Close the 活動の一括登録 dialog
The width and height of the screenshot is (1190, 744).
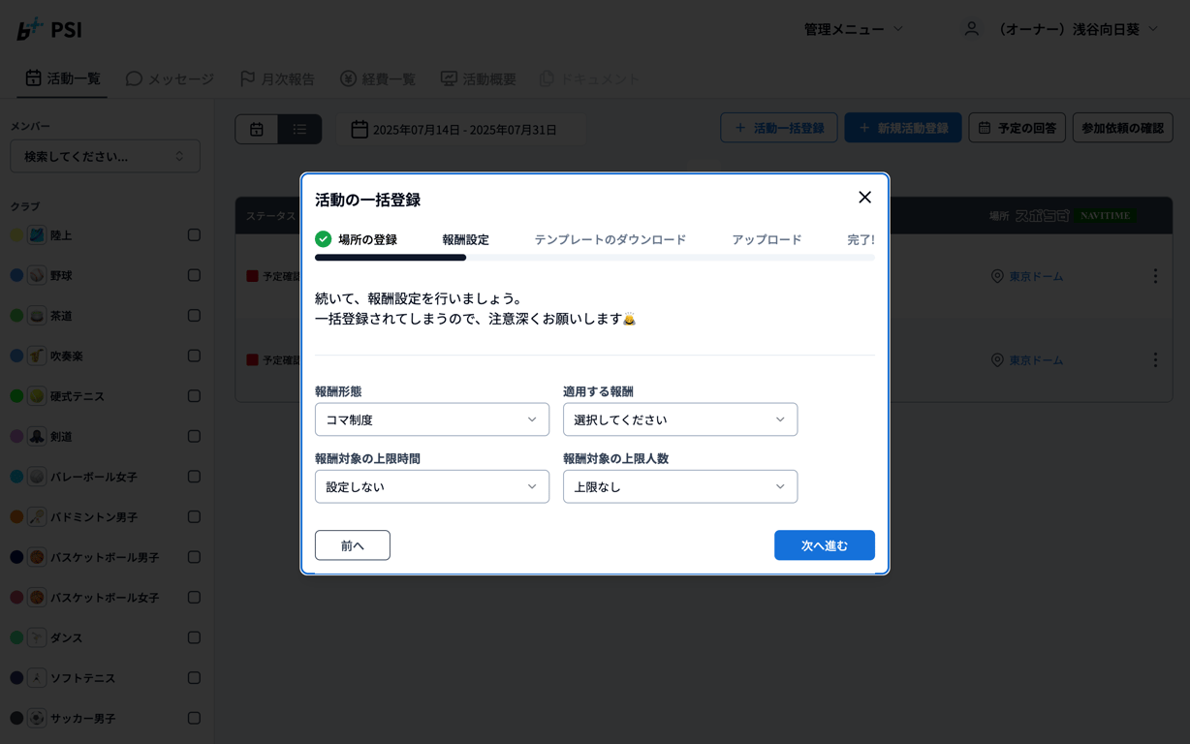pyautogui.click(x=864, y=198)
